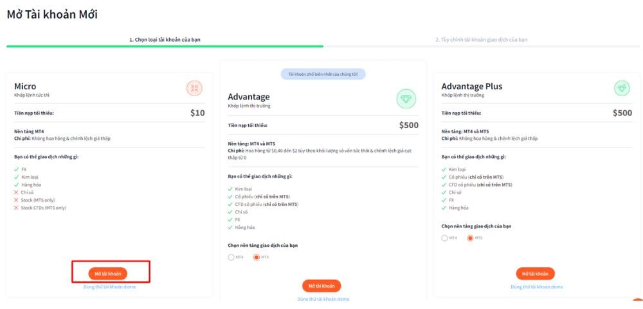Click the green step progress bar
The image size is (643, 309).
pyautogui.click(x=165, y=46)
